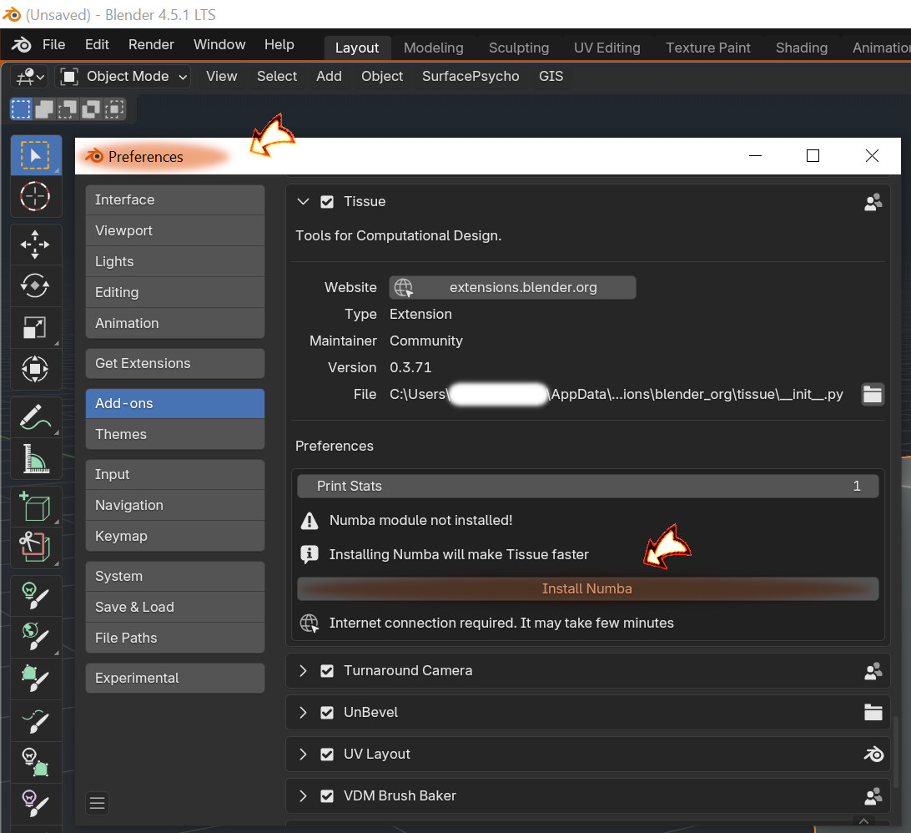
Task: Disable the Turnaround Camera add-on checkbox
Action: [327, 671]
